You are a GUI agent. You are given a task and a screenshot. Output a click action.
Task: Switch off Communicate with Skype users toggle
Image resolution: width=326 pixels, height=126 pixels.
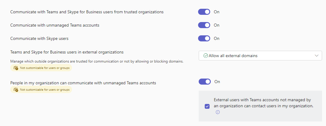[x=204, y=38]
